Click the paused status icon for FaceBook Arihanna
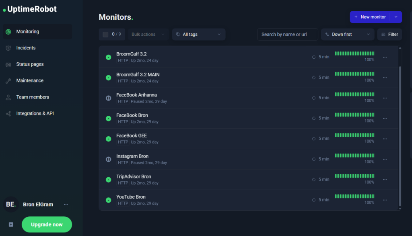Image resolution: width=412 pixels, height=236 pixels. (108, 98)
